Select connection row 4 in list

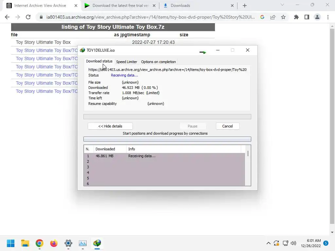pyautogui.click(x=164, y=173)
